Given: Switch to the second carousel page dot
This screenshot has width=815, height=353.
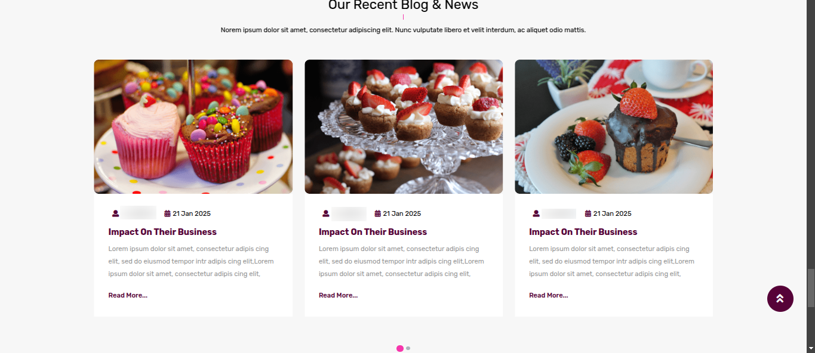Looking at the screenshot, I should (408, 348).
